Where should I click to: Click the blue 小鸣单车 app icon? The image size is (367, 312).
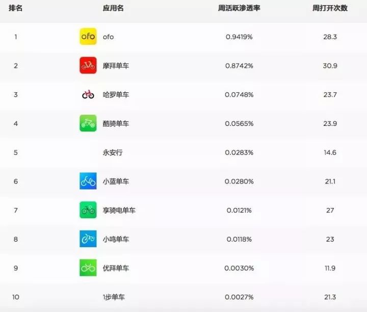click(x=88, y=239)
